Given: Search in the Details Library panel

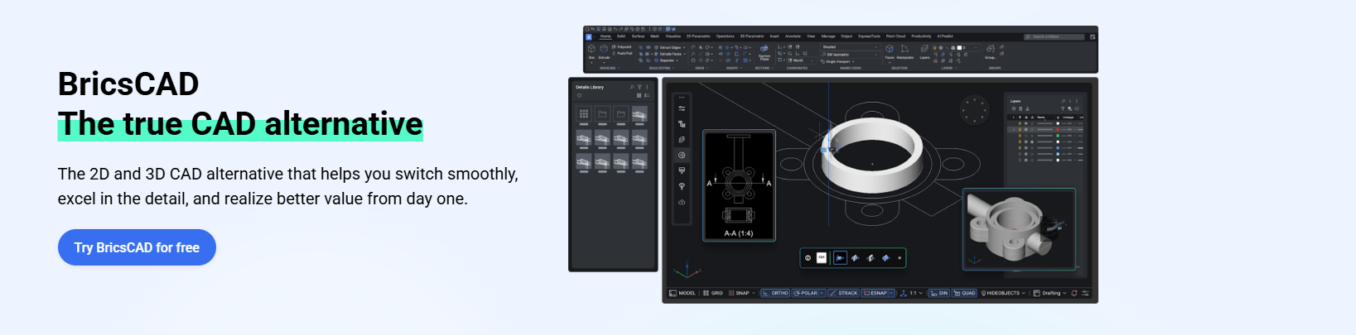Looking at the screenshot, I should coord(632,87).
